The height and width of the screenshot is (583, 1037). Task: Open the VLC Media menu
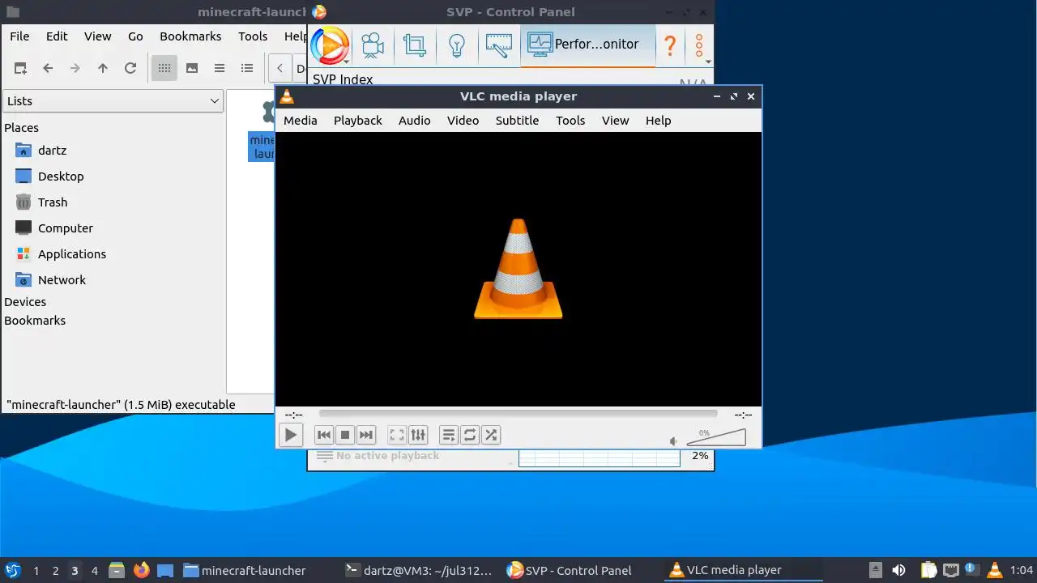[301, 120]
